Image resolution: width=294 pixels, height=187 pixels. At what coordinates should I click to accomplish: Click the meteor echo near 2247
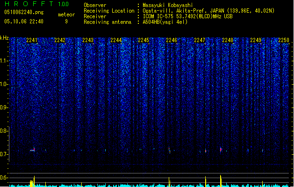click(x=206, y=151)
